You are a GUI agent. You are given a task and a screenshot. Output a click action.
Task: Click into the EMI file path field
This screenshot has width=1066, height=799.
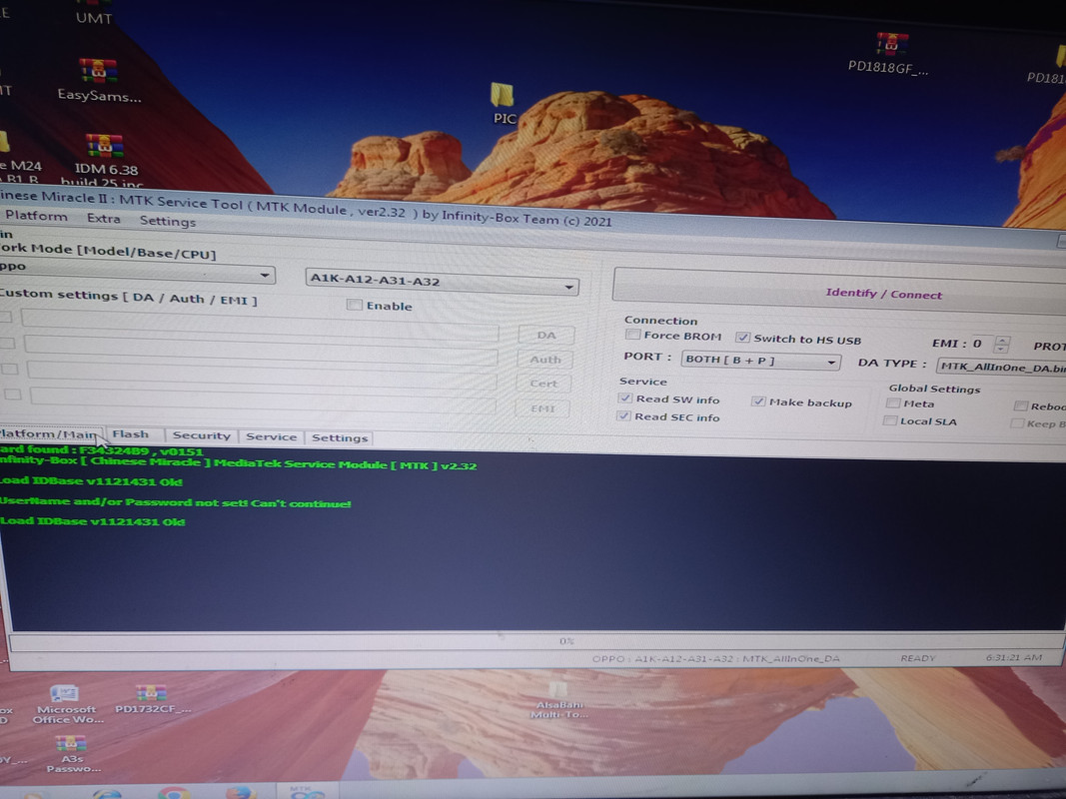(263, 399)
